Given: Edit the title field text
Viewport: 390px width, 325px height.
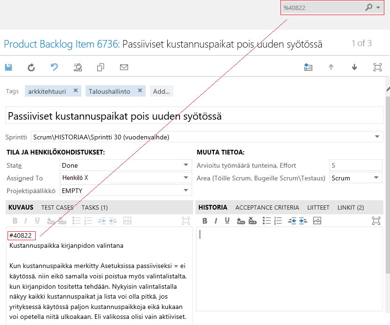Looking at the screenshot, I should (x=194, y=116).
